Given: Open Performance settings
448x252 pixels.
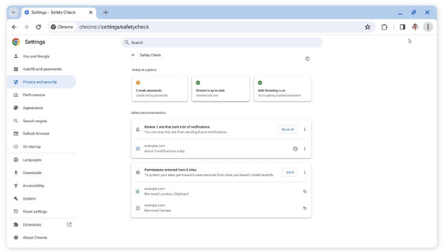Looking at the screenshot, I should point(41,95).
